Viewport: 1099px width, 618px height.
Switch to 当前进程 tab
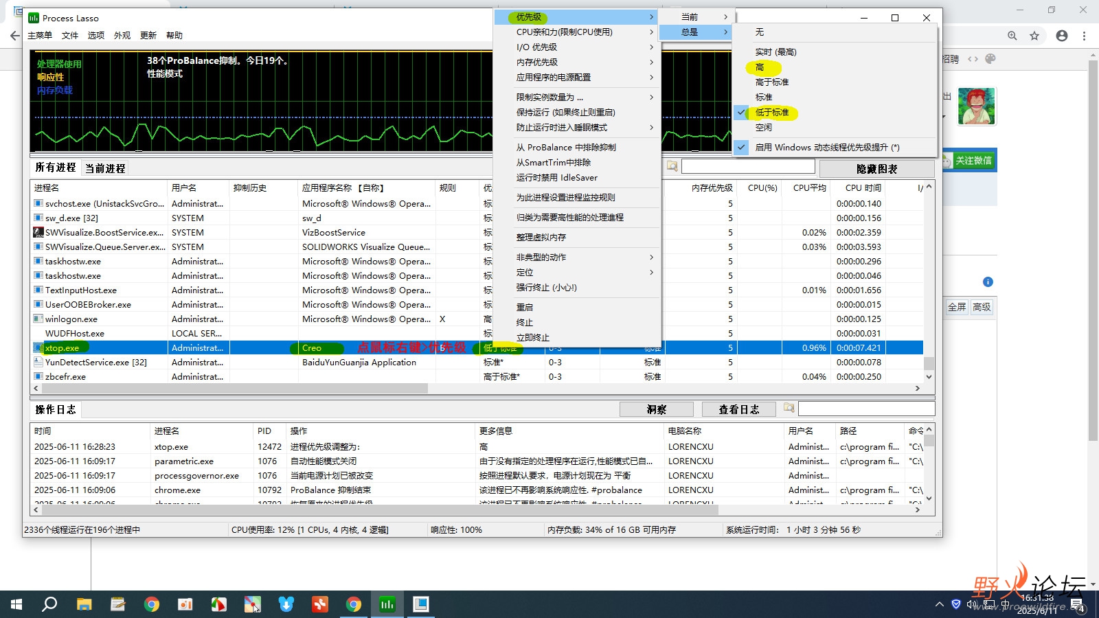pos(105,168)
